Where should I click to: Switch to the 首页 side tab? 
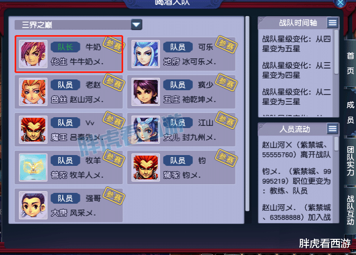click(x=350, y=63)
